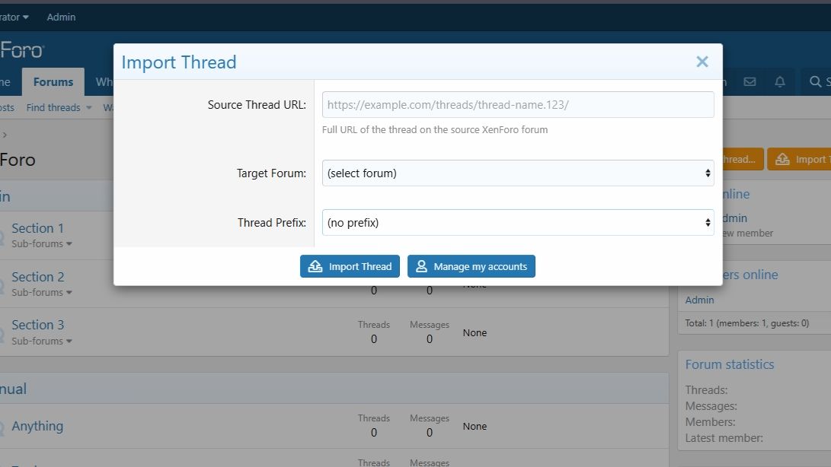831x467 pixels.
Task: Expand Section 3 Sub-forums
Action: click(42, 341)
